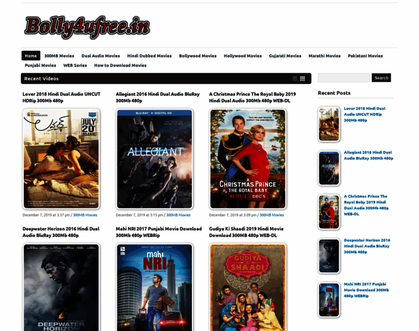Screen dimensions: 419x331
Task: Select Hindi Dubbed Movies menu item
Action: (149, 56)
